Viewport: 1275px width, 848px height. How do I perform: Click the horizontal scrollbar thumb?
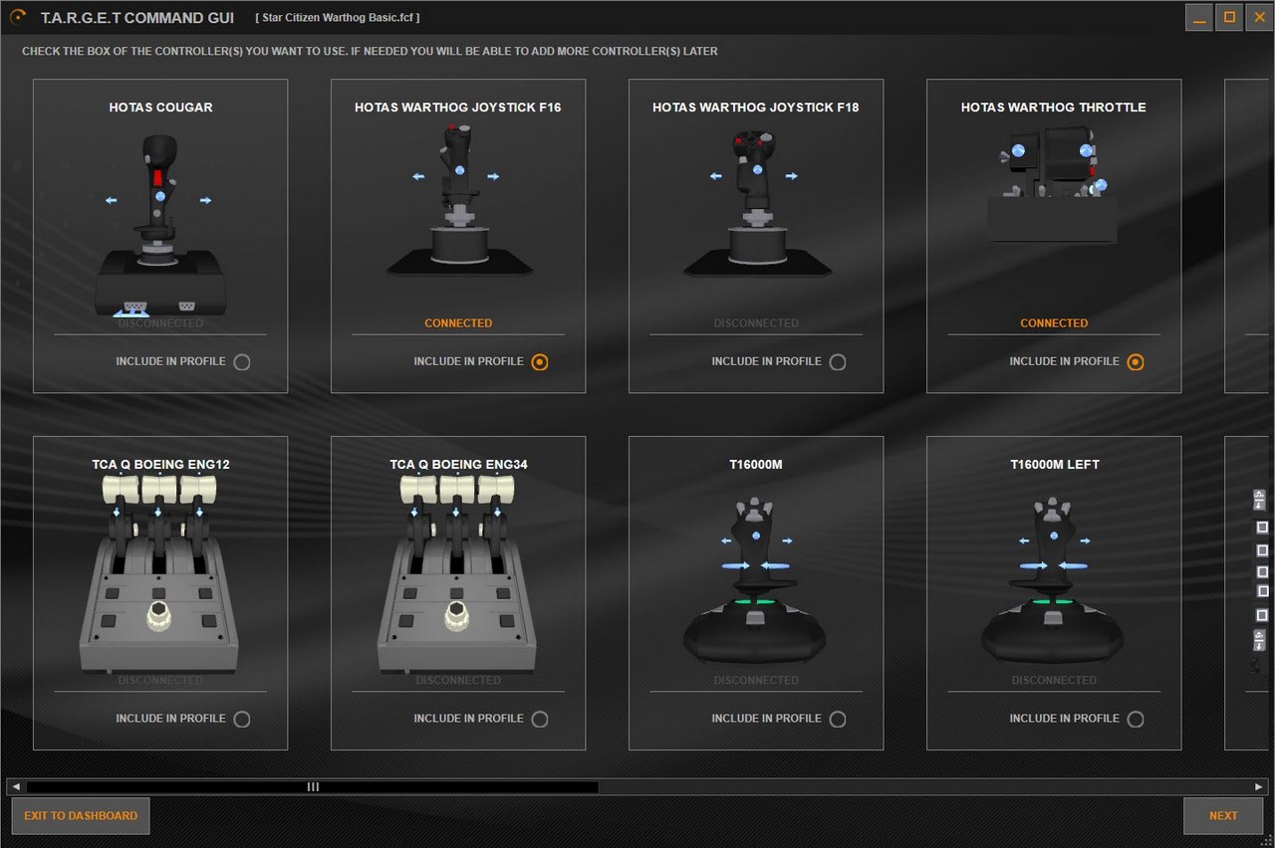[312, 786]
